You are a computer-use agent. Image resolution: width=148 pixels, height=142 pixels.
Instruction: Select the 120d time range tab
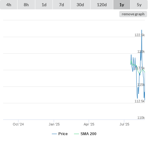point(102,5)
